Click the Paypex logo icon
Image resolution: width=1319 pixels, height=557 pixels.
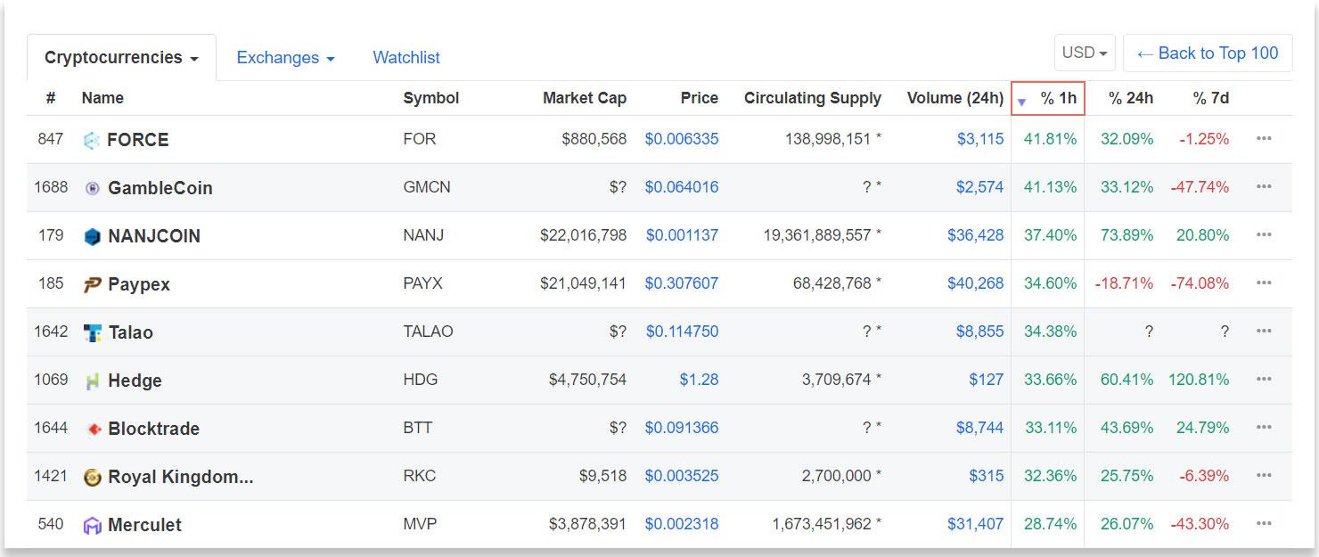[92, 284]
